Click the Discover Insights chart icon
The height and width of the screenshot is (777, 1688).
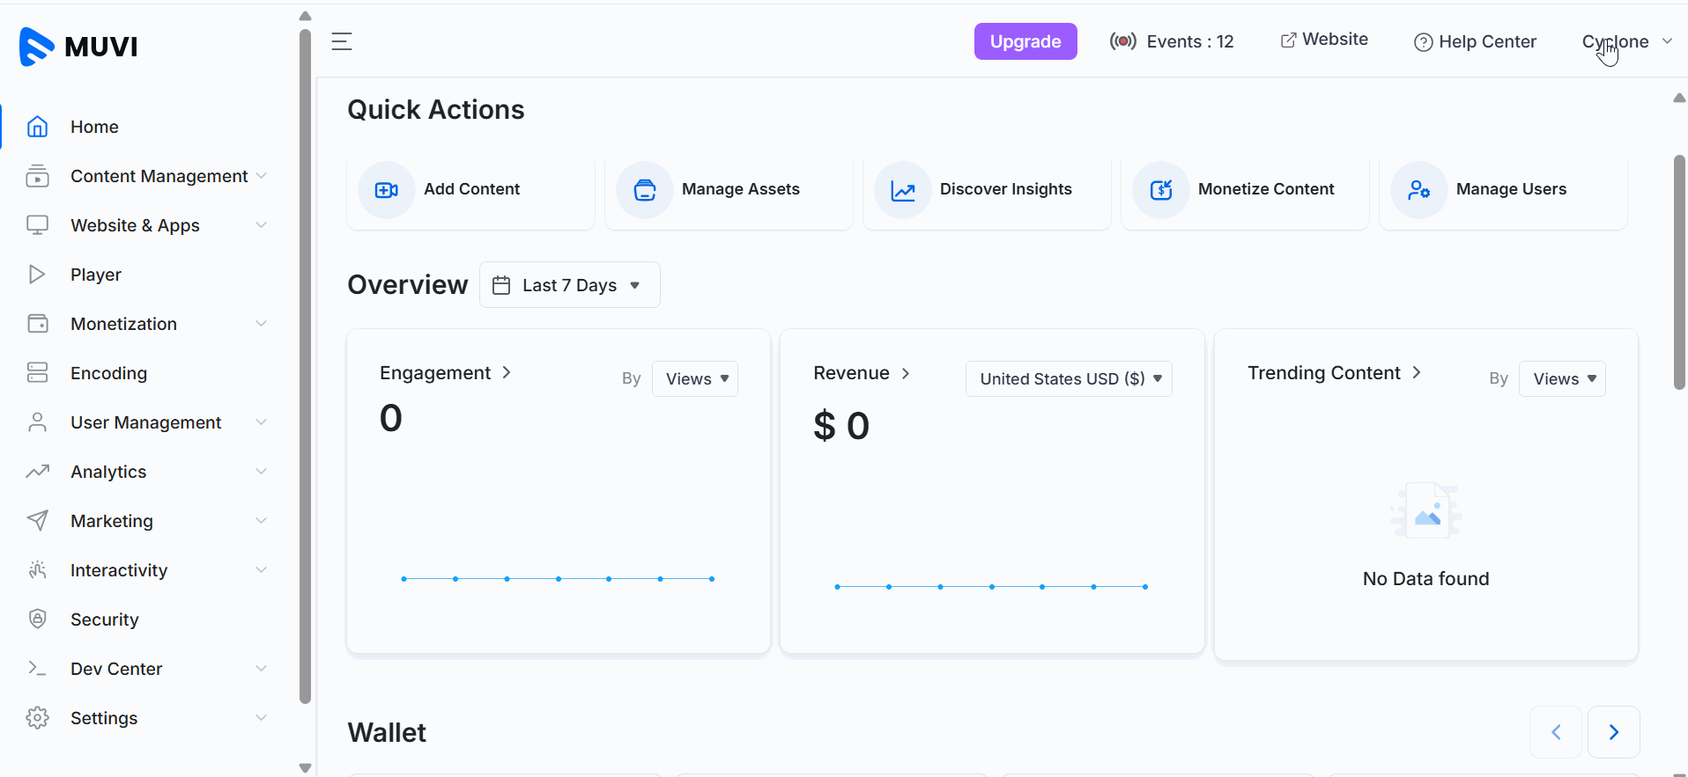click(x=903, y=190)
